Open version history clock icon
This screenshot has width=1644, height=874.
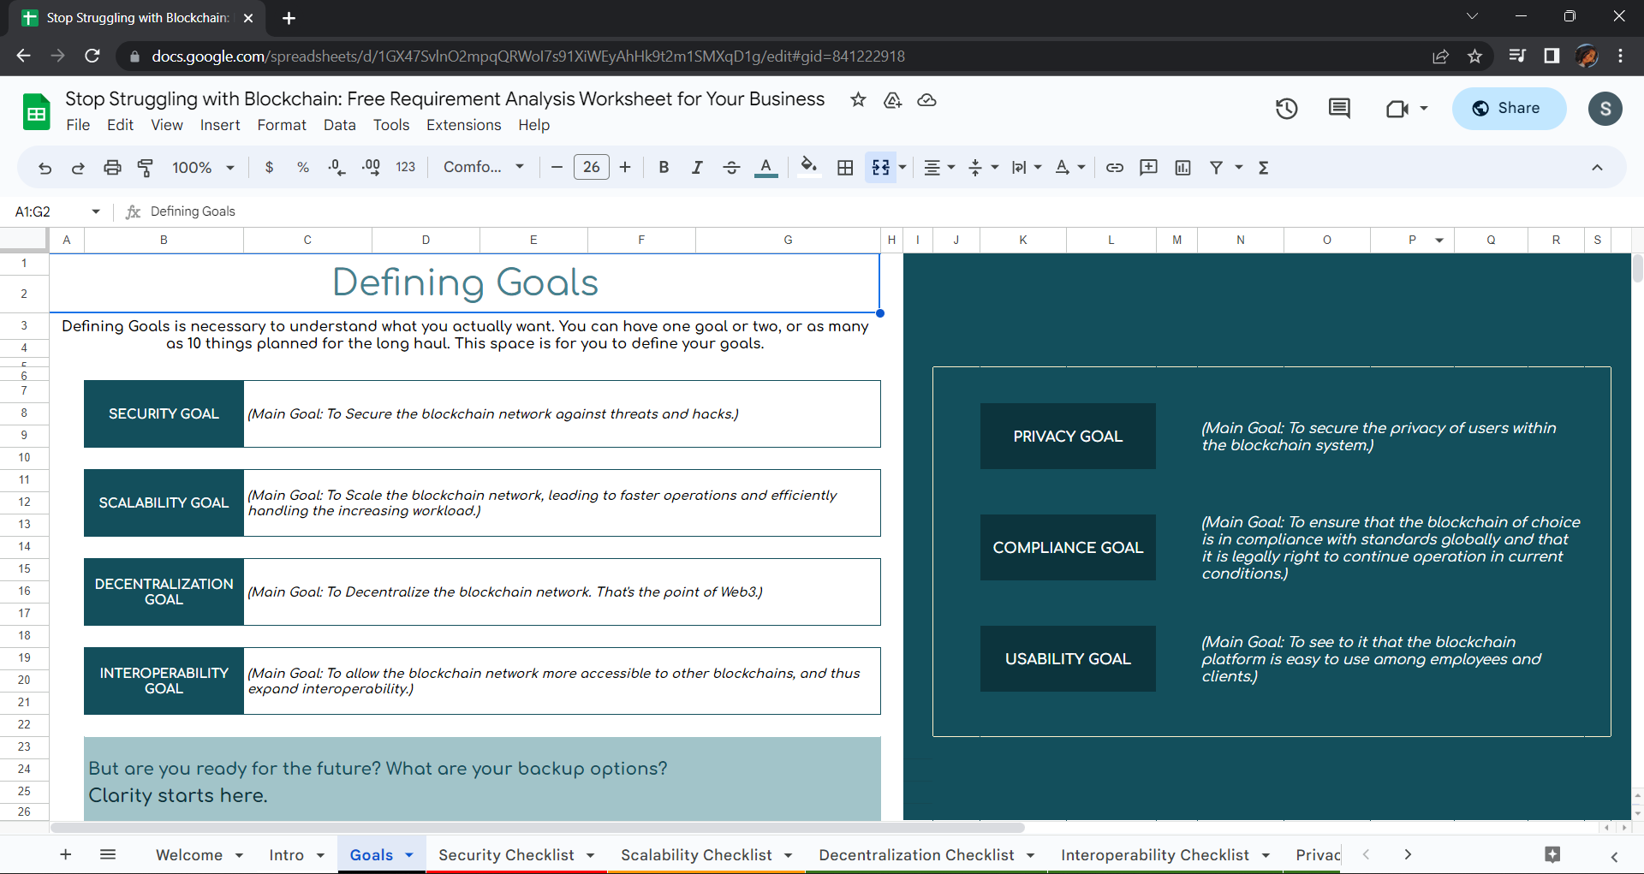tap(1286, 109)
